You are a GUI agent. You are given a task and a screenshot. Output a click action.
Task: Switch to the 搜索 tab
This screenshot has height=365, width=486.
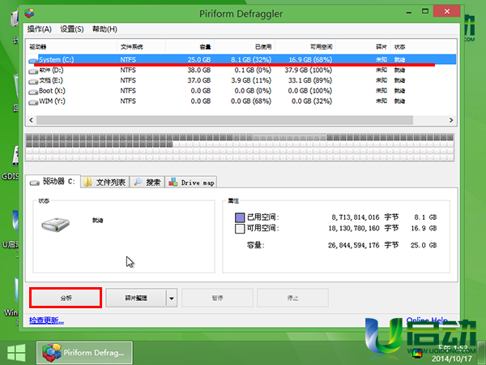click(x=147, y=182)
